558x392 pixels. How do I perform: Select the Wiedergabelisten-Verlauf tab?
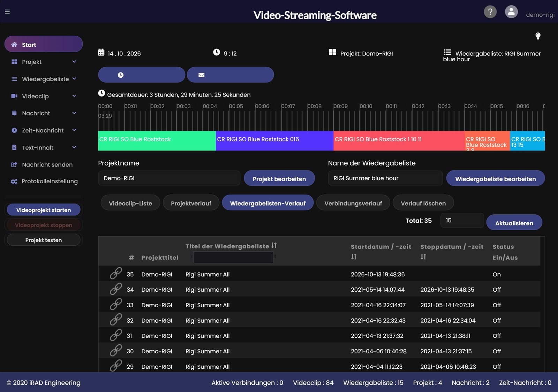268,203
